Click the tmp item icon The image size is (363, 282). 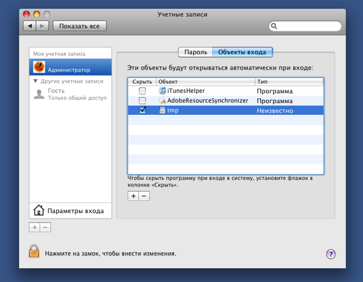point(162,110)
